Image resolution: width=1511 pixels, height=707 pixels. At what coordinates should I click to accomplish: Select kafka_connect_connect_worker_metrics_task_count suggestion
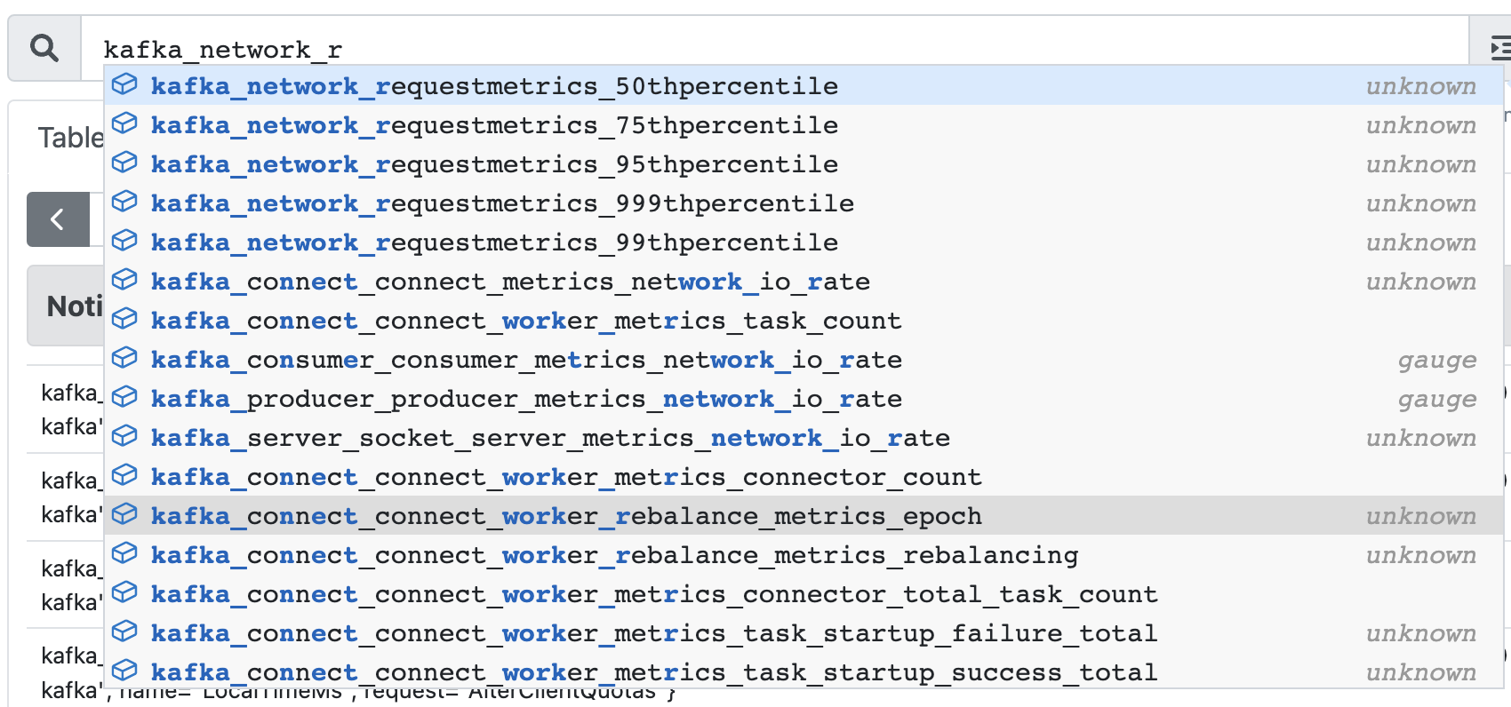click(803, 320)
